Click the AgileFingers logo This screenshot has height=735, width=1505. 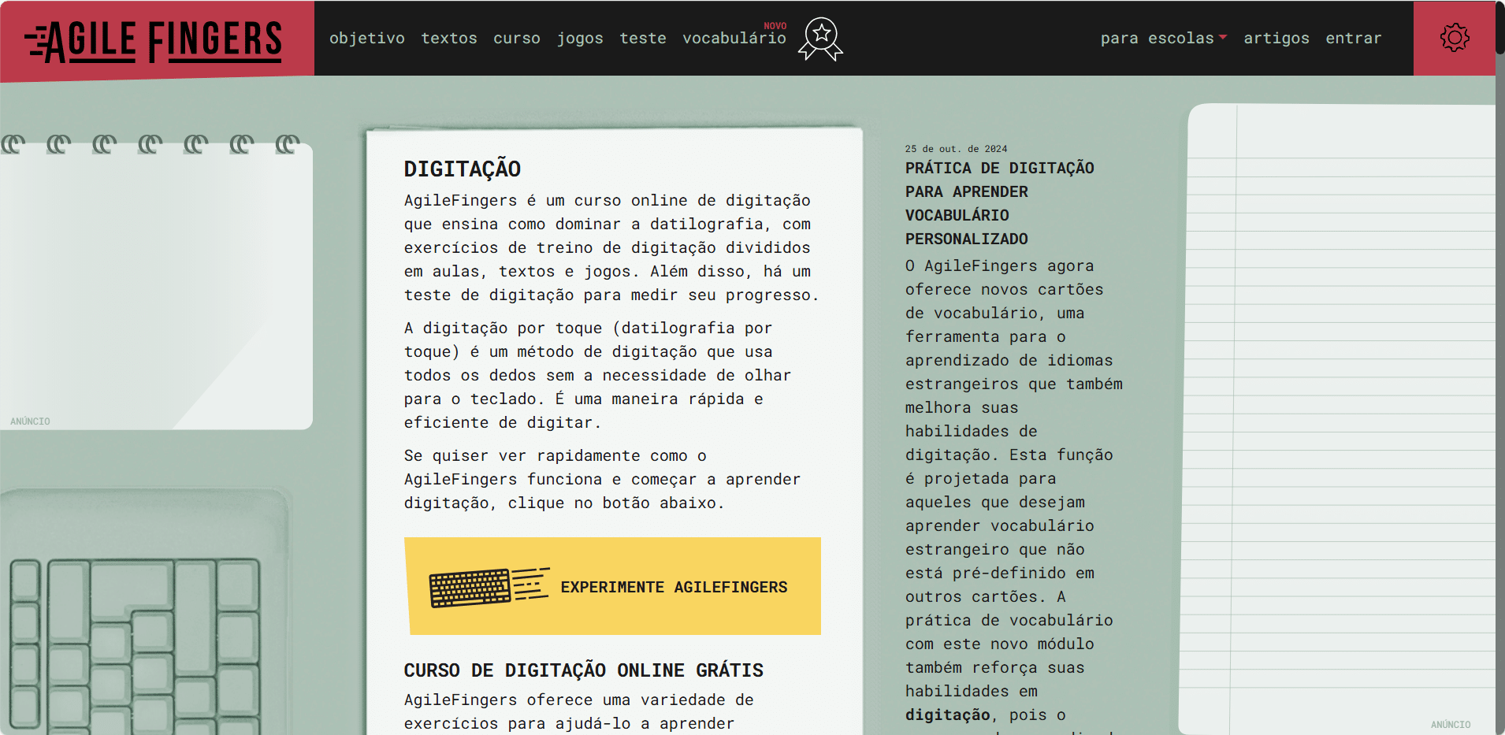pos(154,41)
